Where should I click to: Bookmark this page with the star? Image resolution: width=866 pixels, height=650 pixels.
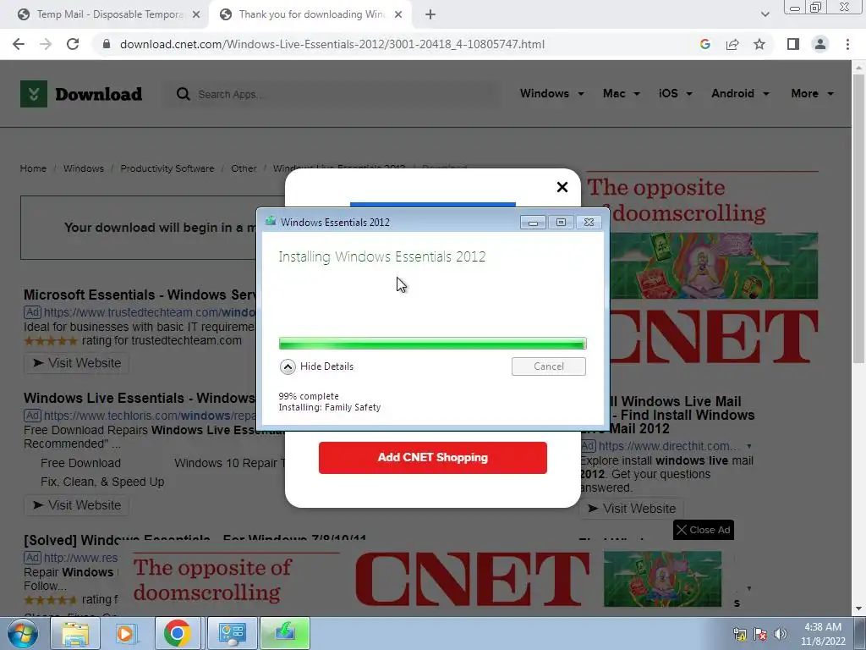click(759, 44)
